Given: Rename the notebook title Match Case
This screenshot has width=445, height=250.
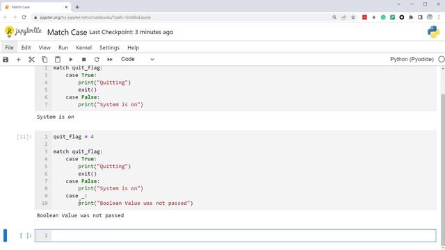Looking at the screenshot, I should 67,33.
